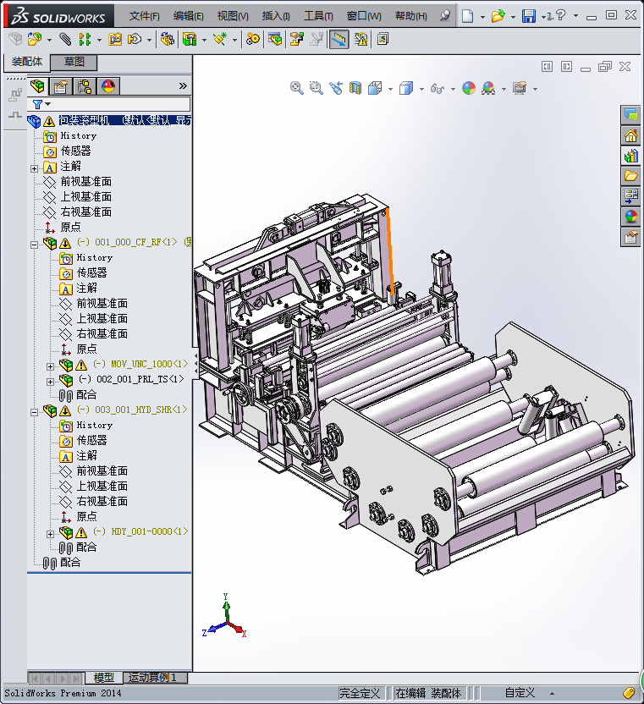Open the View Orientation dropdown arrow
The height and width of the screenshot is (704, 644).
click(x=390, y=89)
